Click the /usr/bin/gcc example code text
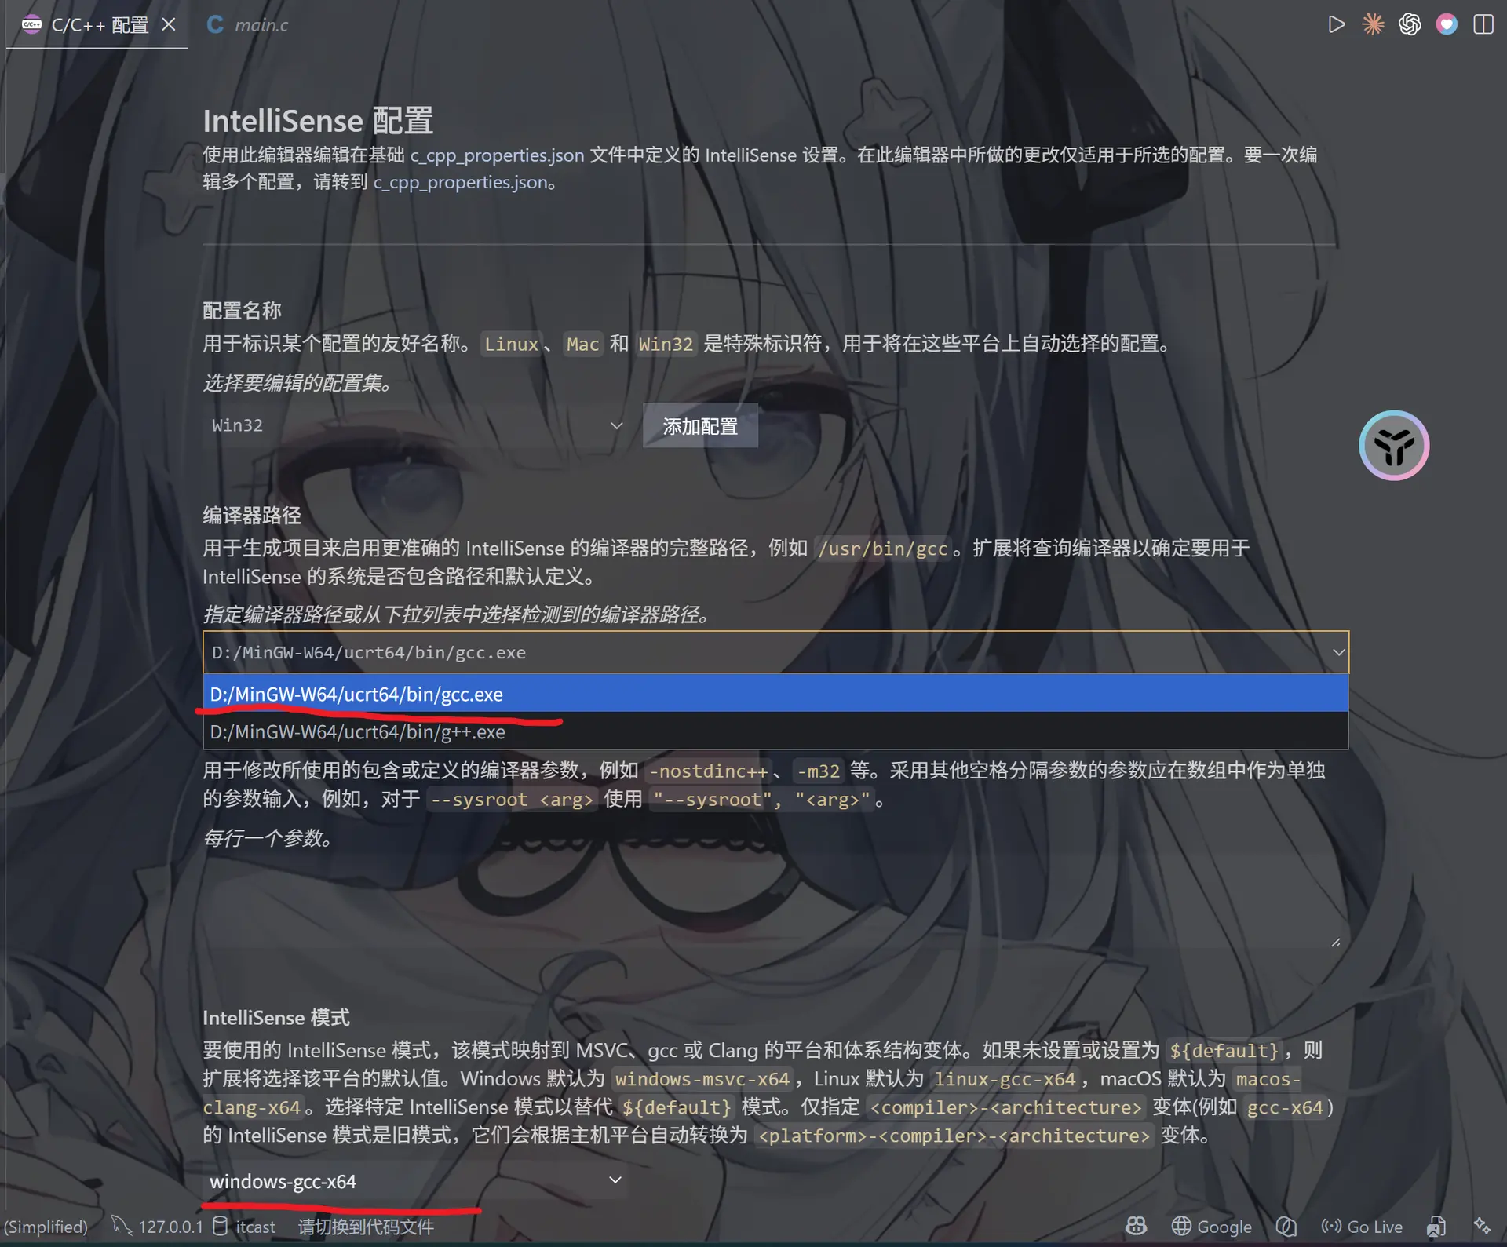Image resolution: width=1507 pixels, height=1247 pixels. click(x=882, y=549)
